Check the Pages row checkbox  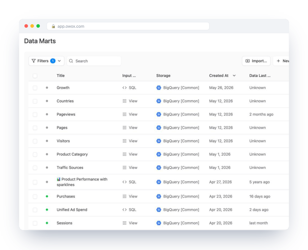coord(35,128)
